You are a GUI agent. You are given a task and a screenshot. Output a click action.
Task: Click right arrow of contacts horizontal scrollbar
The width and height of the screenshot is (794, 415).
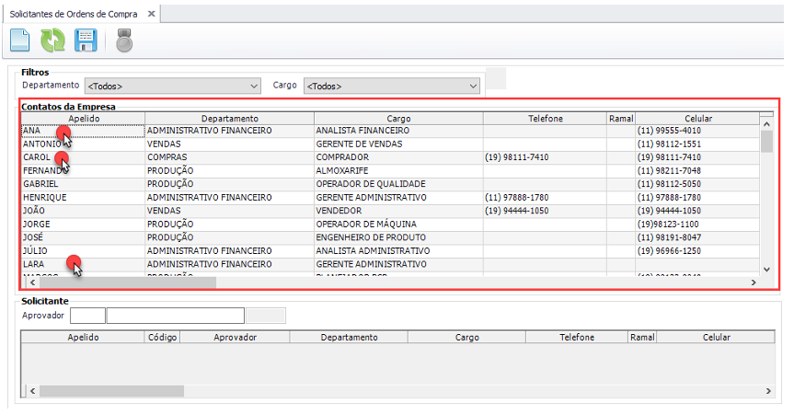[x=754, y=282]
